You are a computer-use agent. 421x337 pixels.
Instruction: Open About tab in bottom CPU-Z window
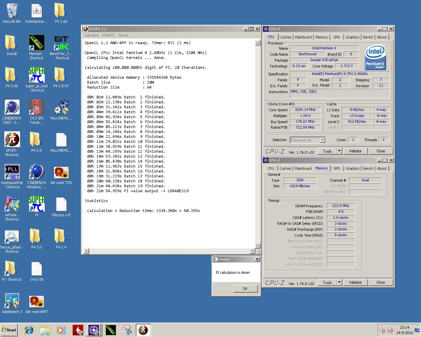[x=382, y=168]
